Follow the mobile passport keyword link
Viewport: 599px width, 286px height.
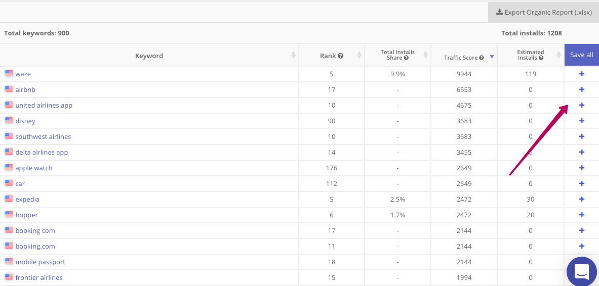(x=40, y=262)
